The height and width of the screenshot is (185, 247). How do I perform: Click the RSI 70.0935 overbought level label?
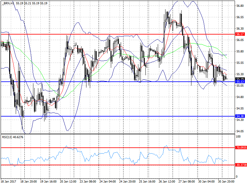tap(241, 148)
